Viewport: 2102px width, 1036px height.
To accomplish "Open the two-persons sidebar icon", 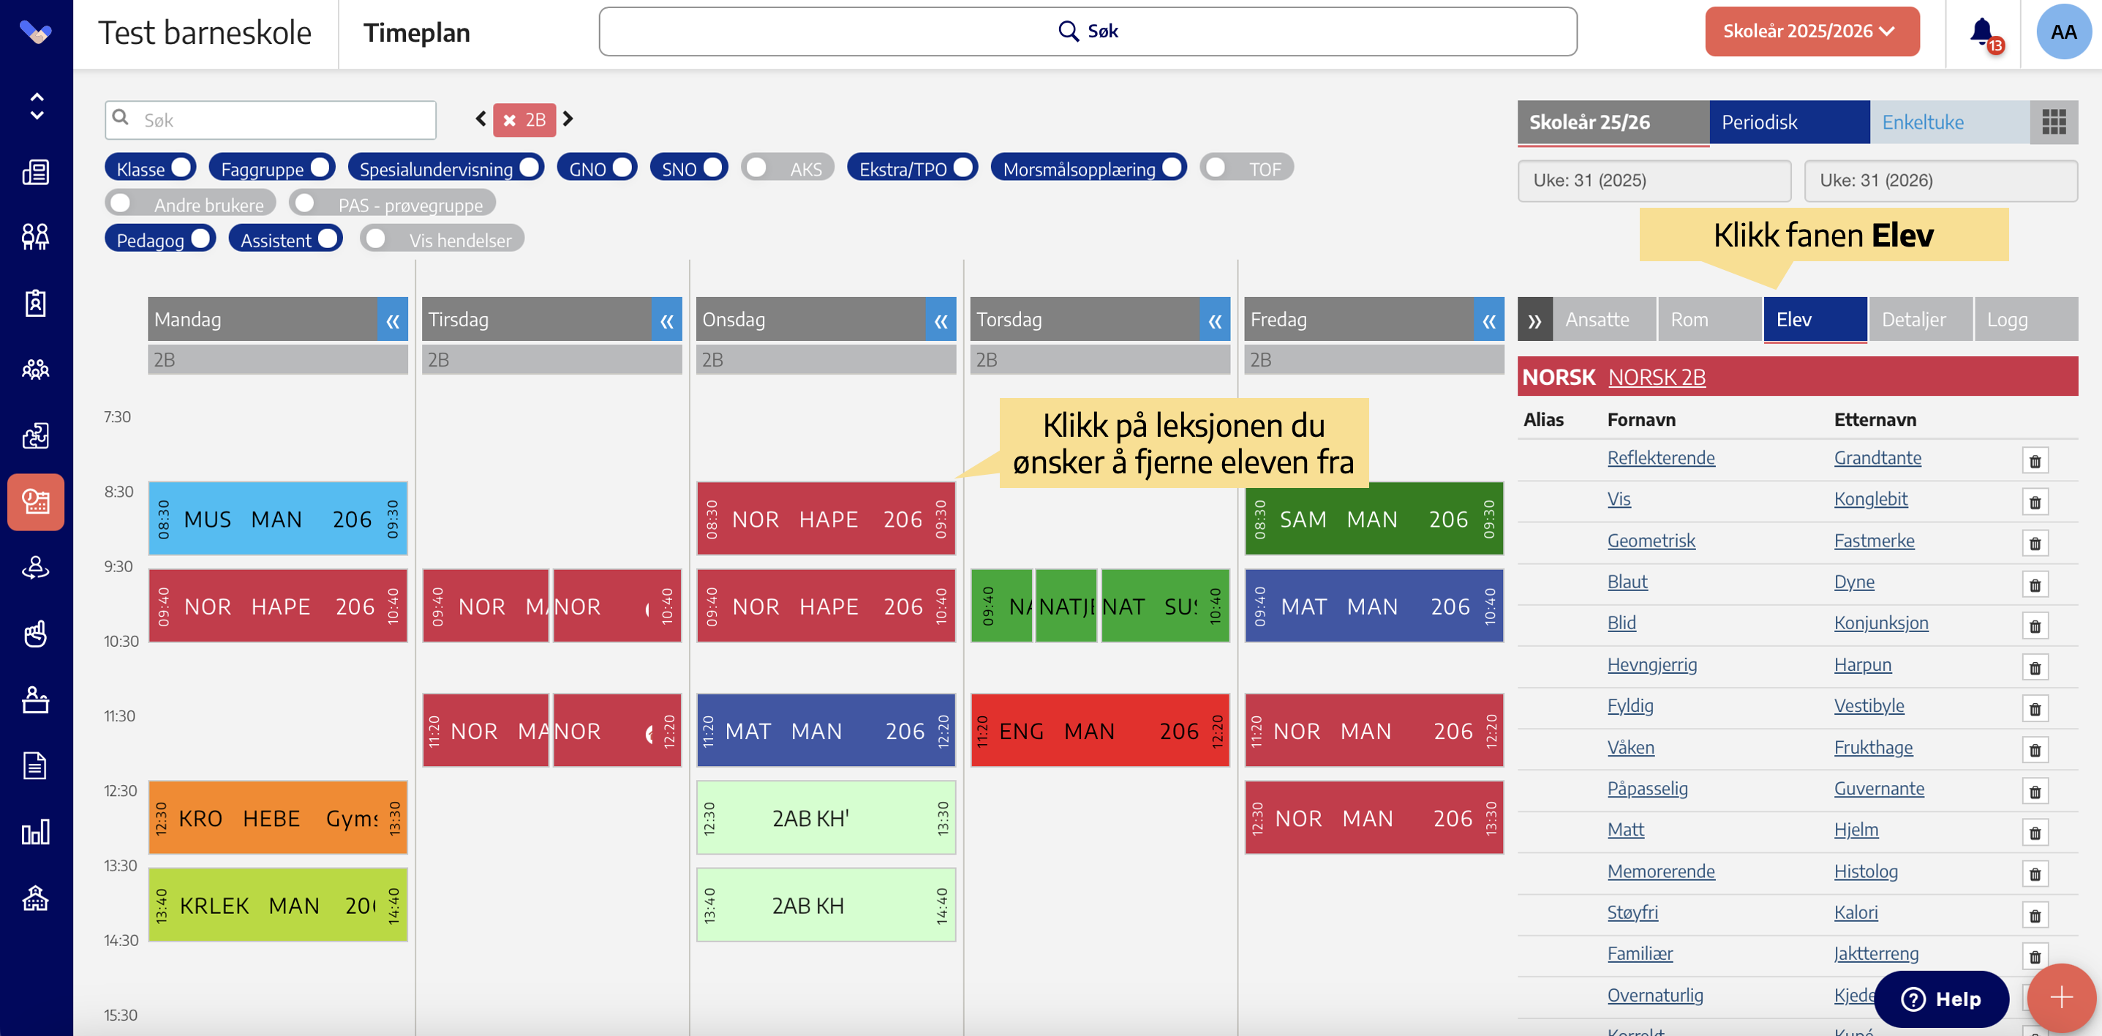I will click(35, 237).
